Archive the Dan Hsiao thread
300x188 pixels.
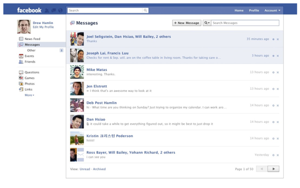278,122
